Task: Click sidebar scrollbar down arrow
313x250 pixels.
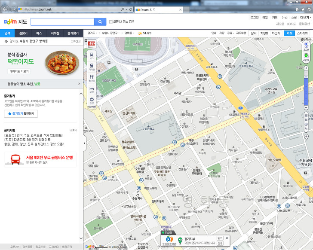Action: [81, 238]
